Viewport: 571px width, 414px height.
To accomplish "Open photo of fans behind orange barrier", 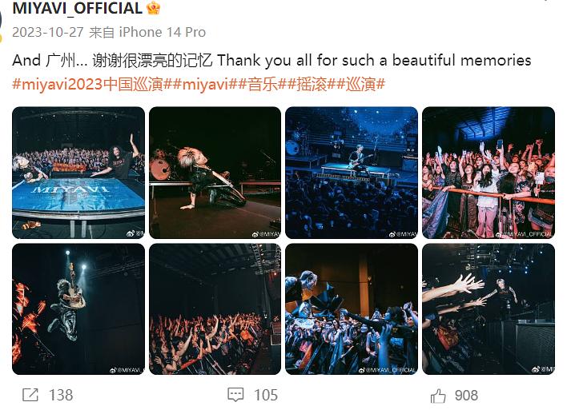I will point(489,173).
